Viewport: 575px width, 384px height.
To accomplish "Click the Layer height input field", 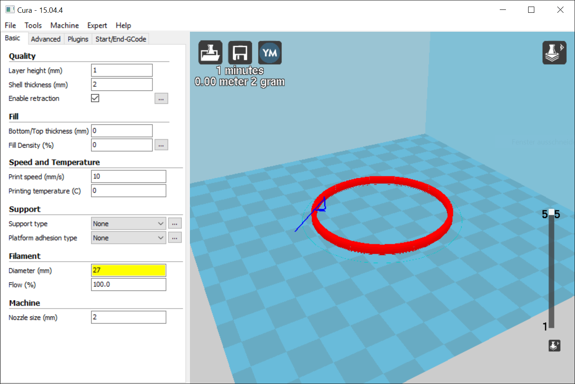I will pos(122,70).
